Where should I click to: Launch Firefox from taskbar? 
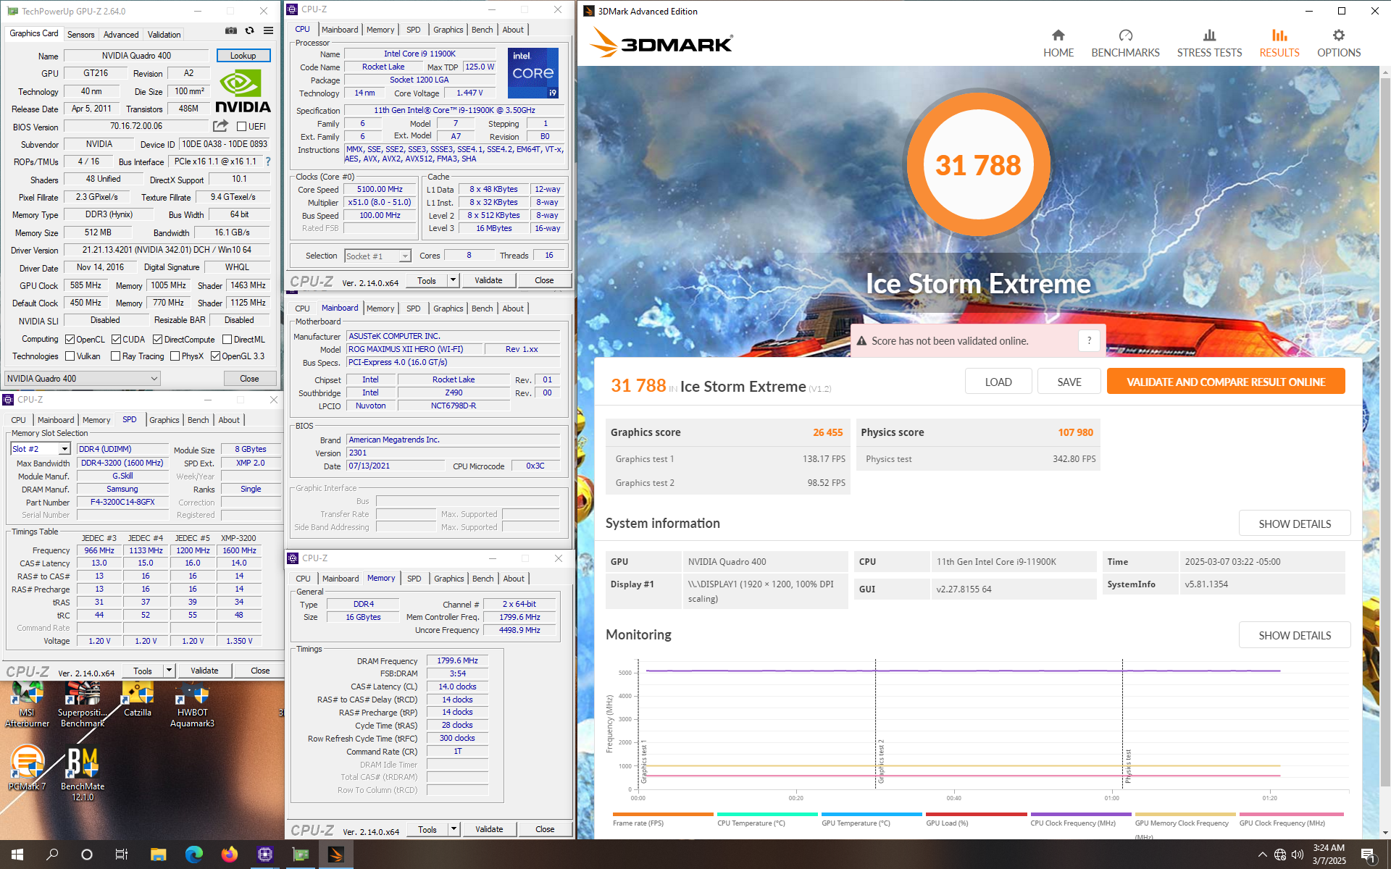[x=229, y=855]
